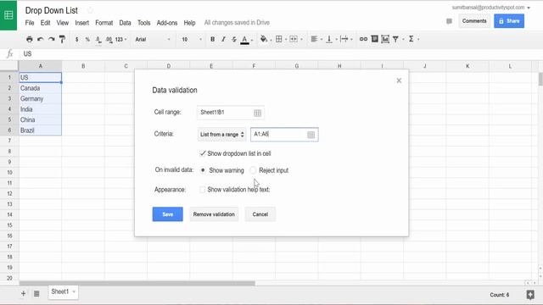The height and width of the screenshot is (305, 543).
Task: Click the Merge cells icon
Action: pyautogui.click(x=294, y=39)
